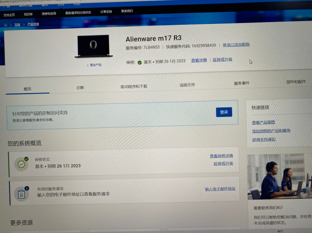Image resolution: width=312 pixels, height=233 pixels.
Task: Click the Alienware m17 R3 title
Action: click(153, 38)
